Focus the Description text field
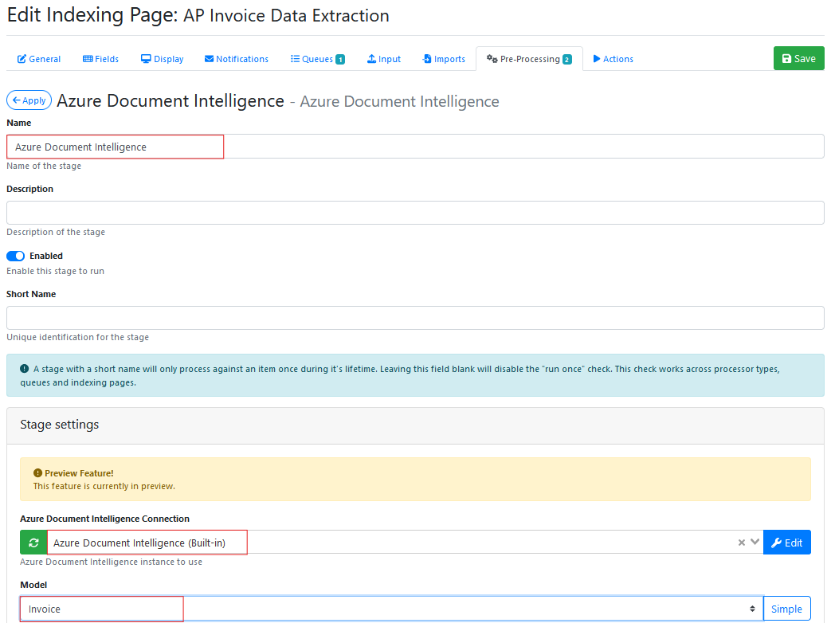The height and width of the screenshot is (623, 831). (414, 213)
